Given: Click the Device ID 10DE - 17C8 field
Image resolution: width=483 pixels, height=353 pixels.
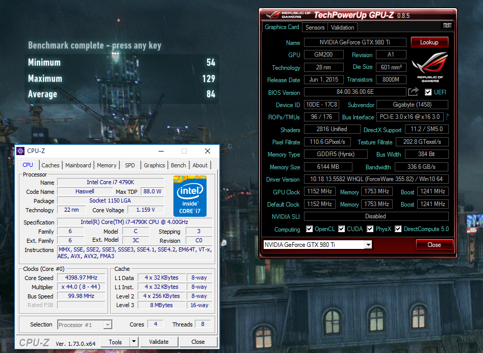Looking at the screenshot, I should click(322, 105).
